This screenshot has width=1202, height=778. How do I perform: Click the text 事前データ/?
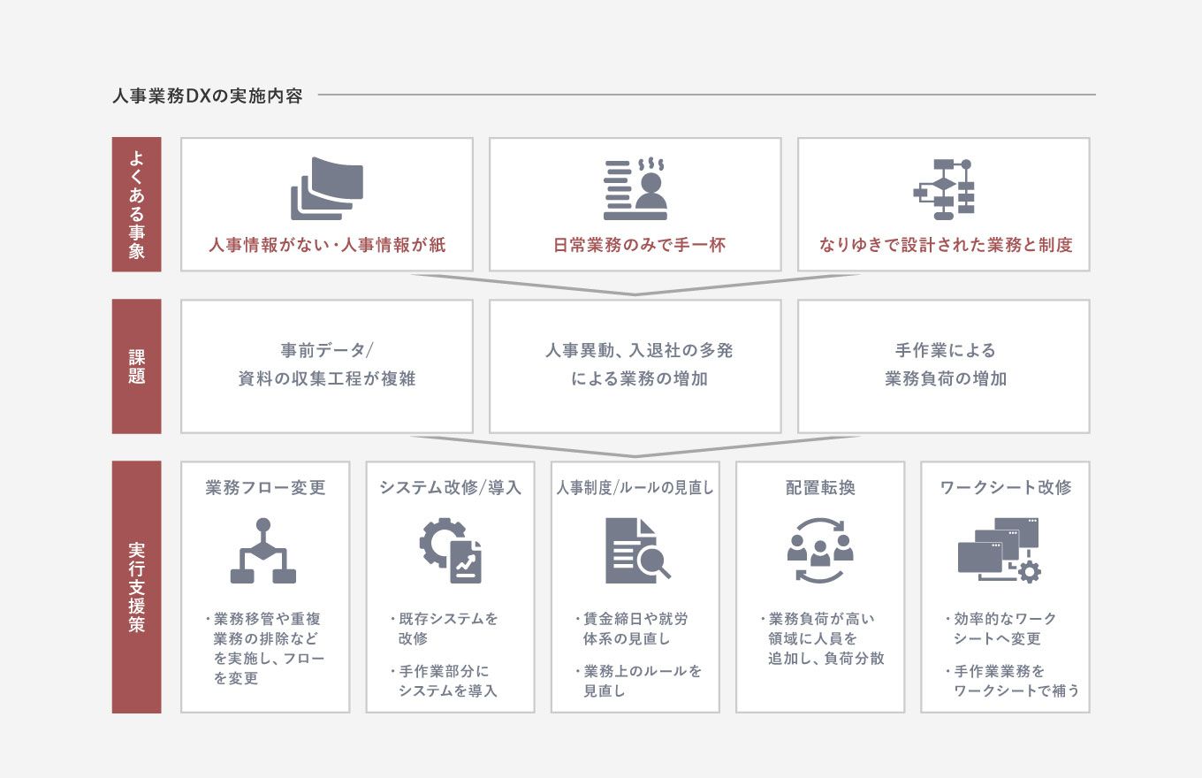point(327,351)
